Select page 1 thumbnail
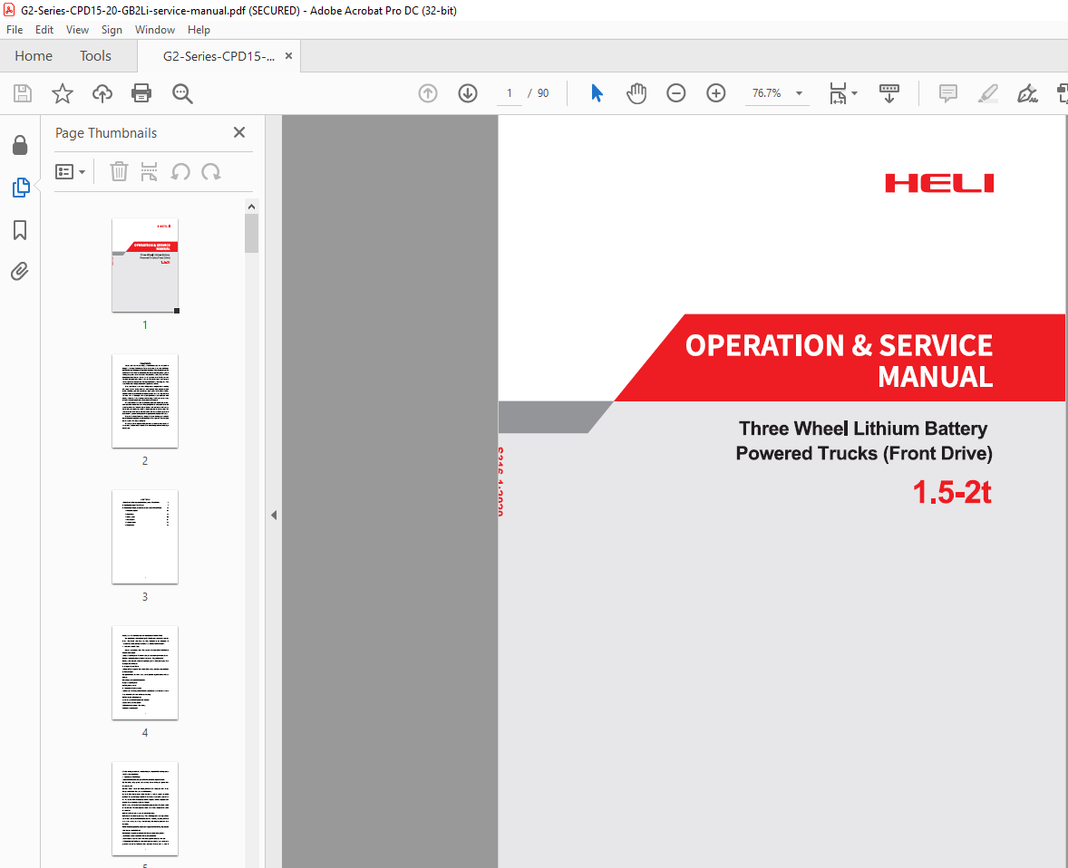Viewport: 1068px width, 868px height. (x=145, y=265)
